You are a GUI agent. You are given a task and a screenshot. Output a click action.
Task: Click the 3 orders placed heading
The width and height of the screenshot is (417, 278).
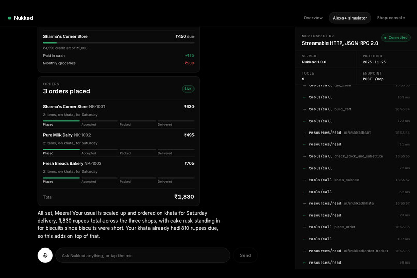pos(67,91)
